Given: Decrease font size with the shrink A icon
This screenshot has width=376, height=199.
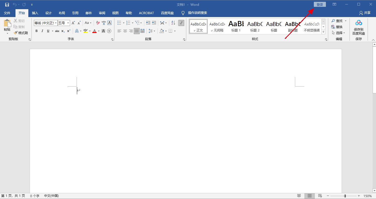Looking at the screenshot, I should [x=79, y=23].
